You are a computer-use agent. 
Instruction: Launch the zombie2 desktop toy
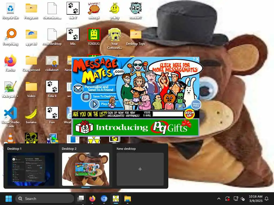coord(136,10)
